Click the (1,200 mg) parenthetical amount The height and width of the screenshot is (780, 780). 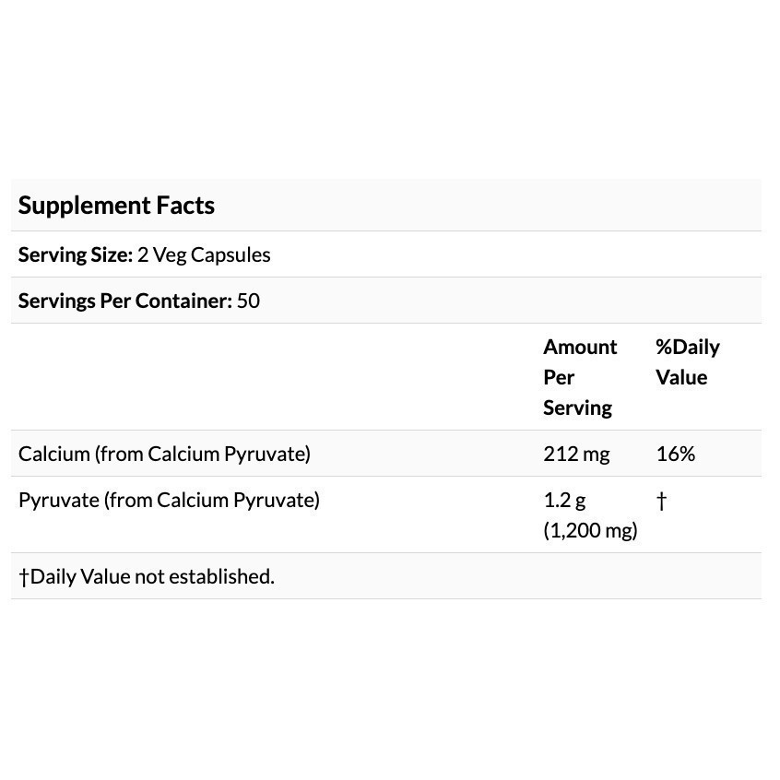point(590,530)
